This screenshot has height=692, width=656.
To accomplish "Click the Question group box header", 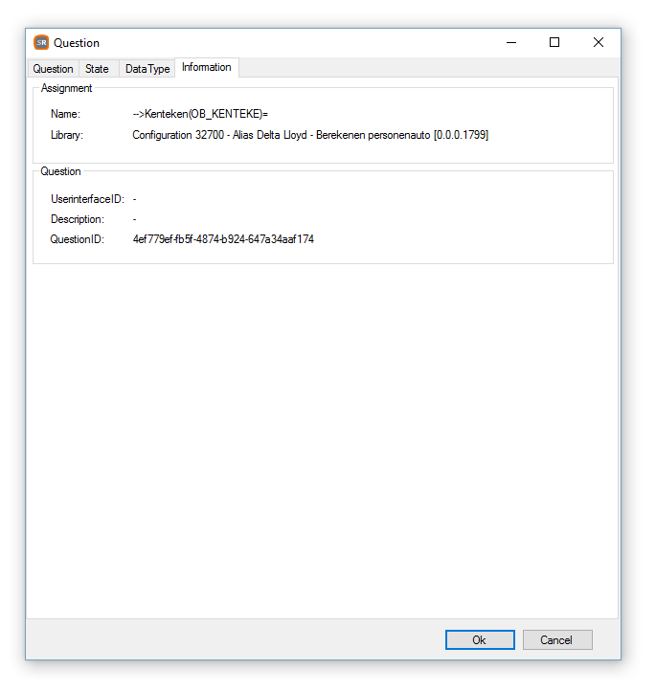I will [x=60, y=171].
